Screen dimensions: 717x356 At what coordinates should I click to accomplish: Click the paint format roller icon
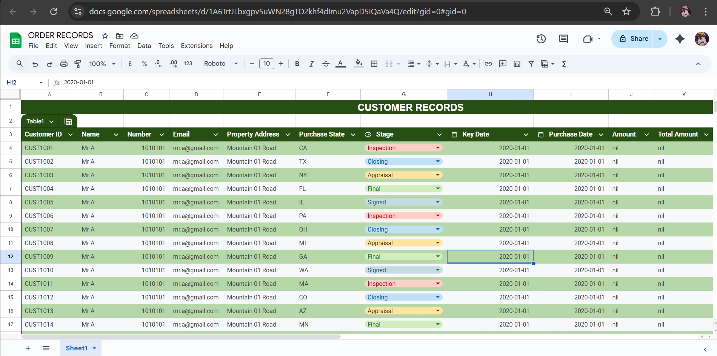pyautogui.click(x=78, y=64)
